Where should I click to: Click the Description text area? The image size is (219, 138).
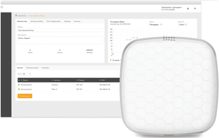pyautogui.click(x=60, y=40)
